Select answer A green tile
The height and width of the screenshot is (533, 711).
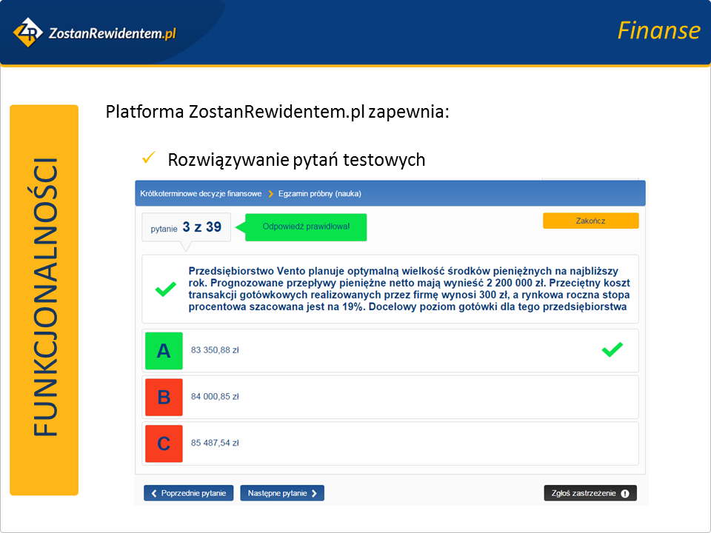coord(164,351)
